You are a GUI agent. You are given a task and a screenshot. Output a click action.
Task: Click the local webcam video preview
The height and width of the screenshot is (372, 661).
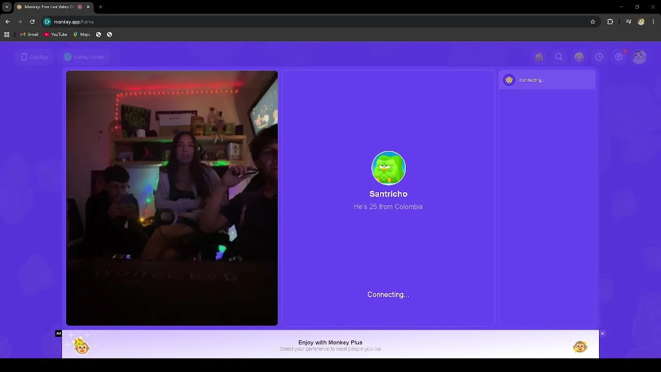(x=172, y=198)
